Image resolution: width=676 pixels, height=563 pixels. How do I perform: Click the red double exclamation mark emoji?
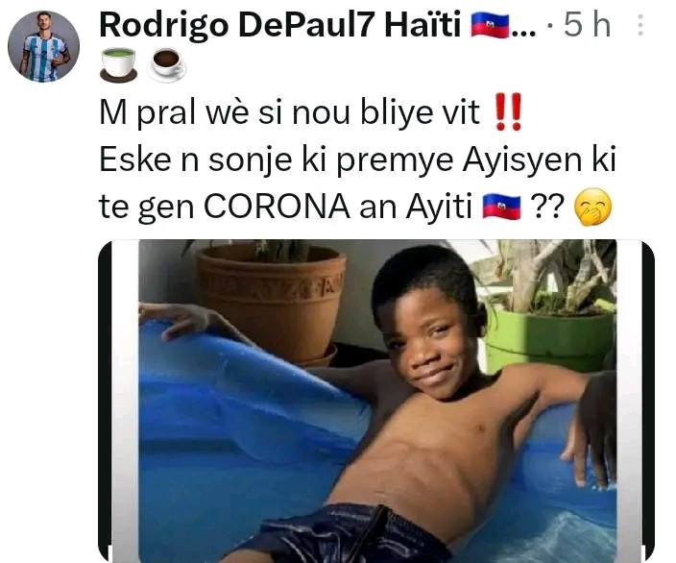pyautogui.click(x=508, y=111)
